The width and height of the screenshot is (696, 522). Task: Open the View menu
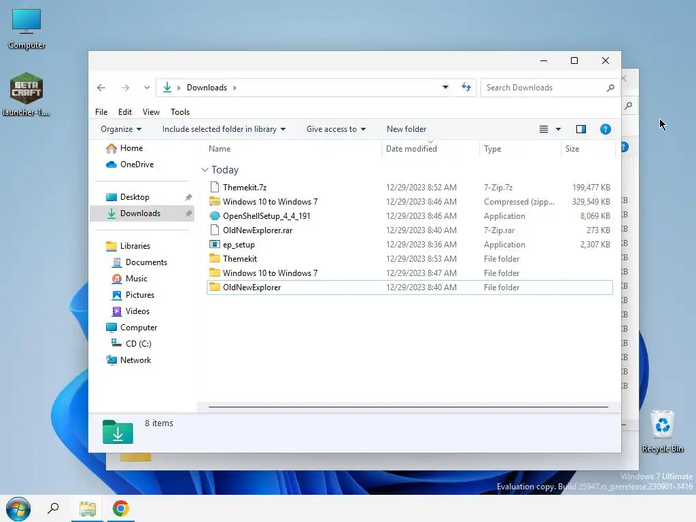point(151,112)
